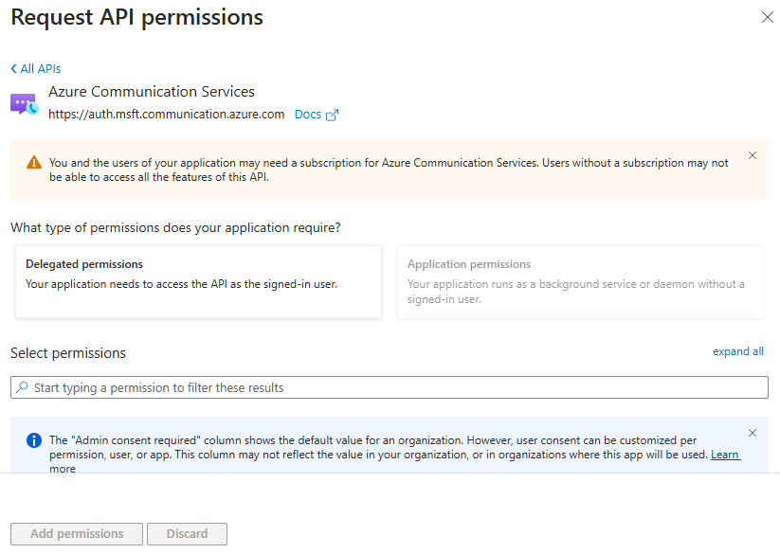
Task: Open the Docs link
Action: coord(308,115)
